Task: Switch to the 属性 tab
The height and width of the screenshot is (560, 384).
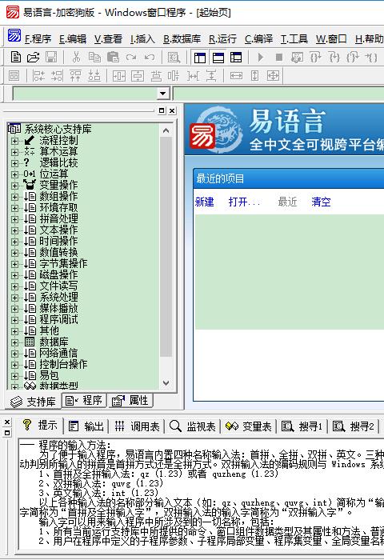Action: point(130,400)
